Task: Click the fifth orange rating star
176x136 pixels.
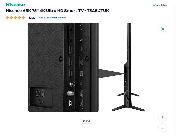Action: (23, 18)
